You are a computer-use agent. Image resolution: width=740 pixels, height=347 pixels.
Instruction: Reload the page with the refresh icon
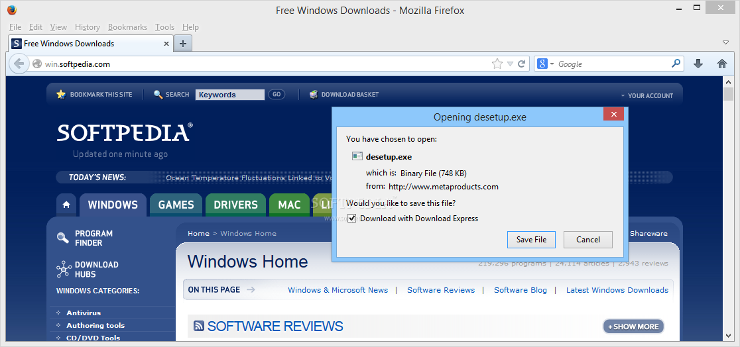pyautogui.click(x=521, y=64)
